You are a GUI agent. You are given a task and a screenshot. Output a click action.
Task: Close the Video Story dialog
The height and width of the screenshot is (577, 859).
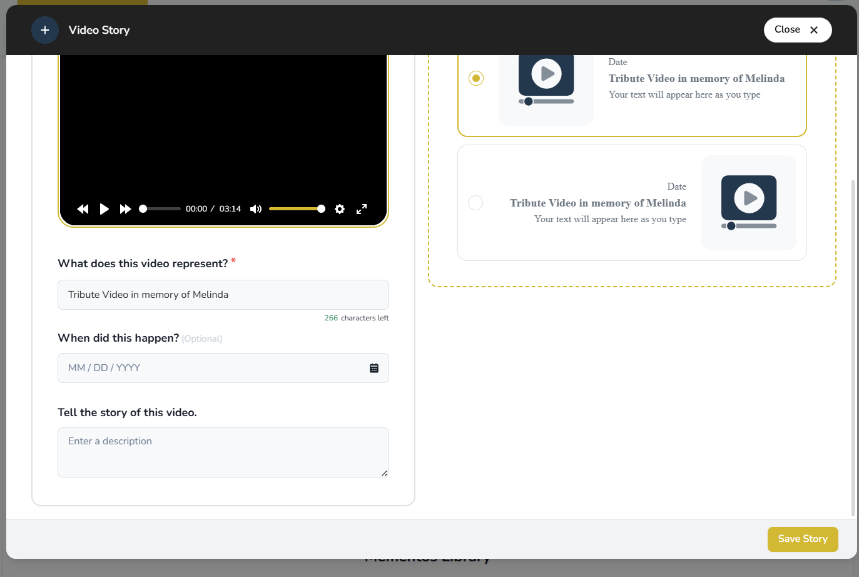797,30
